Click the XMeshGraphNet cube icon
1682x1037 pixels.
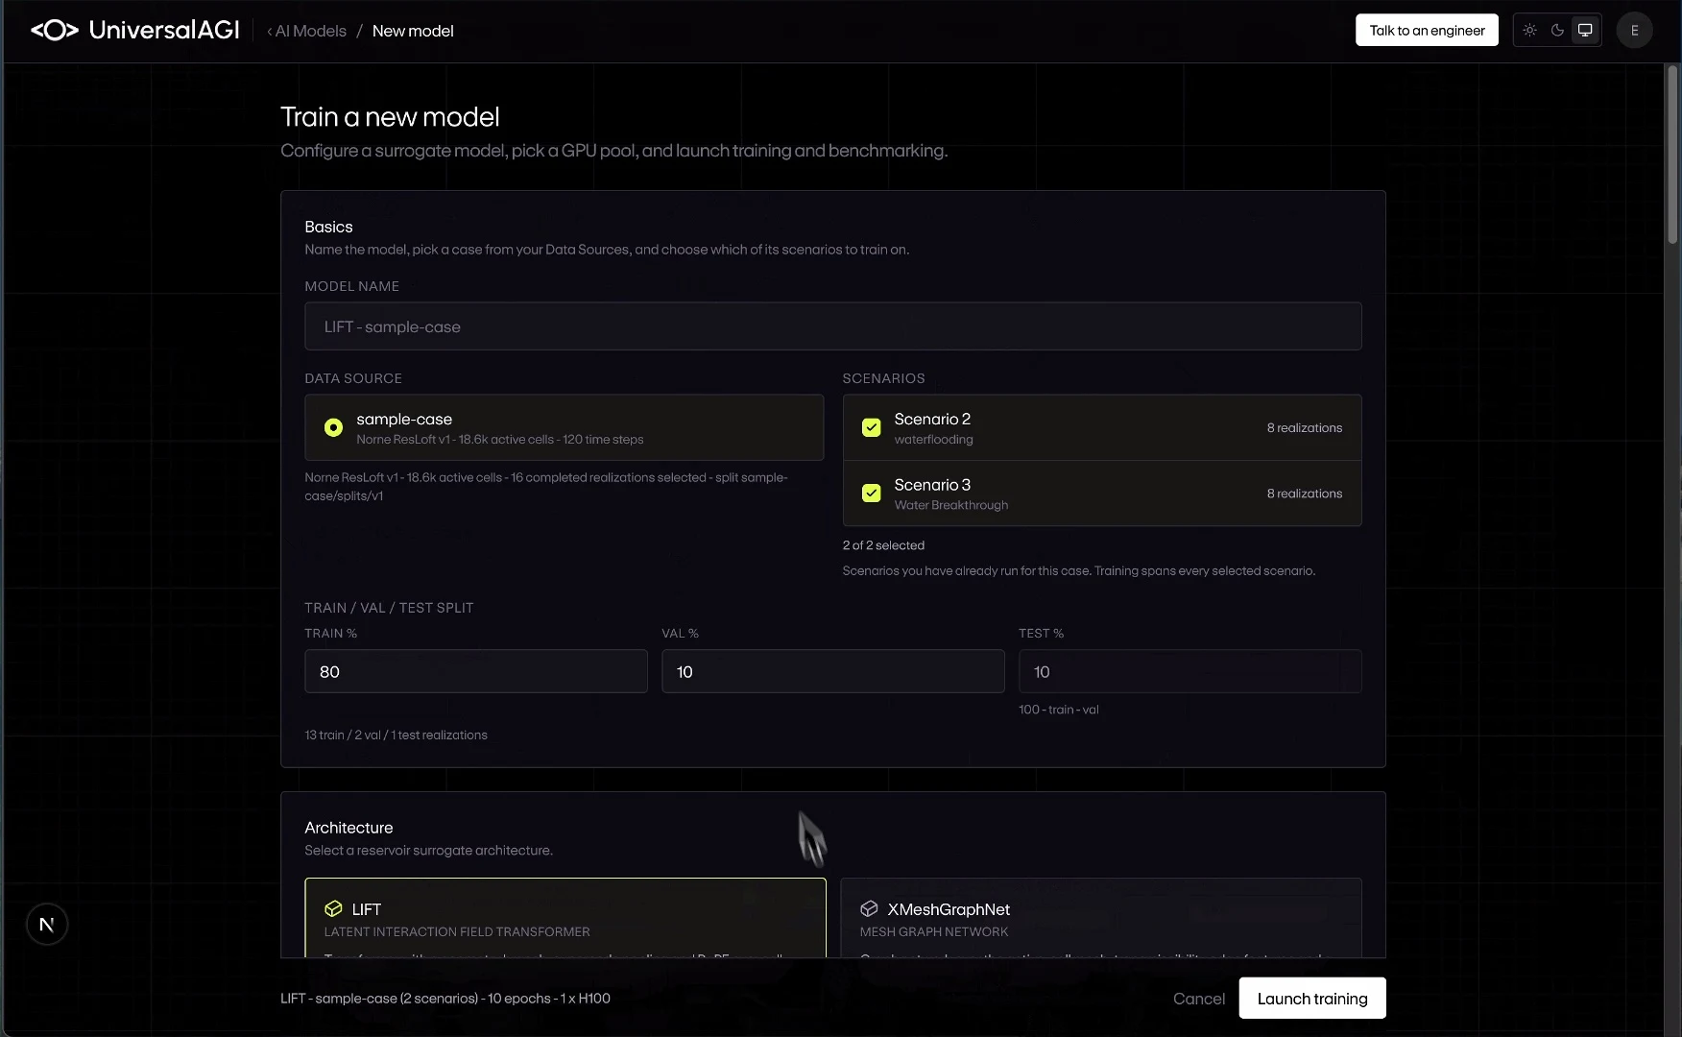(869, 908)
